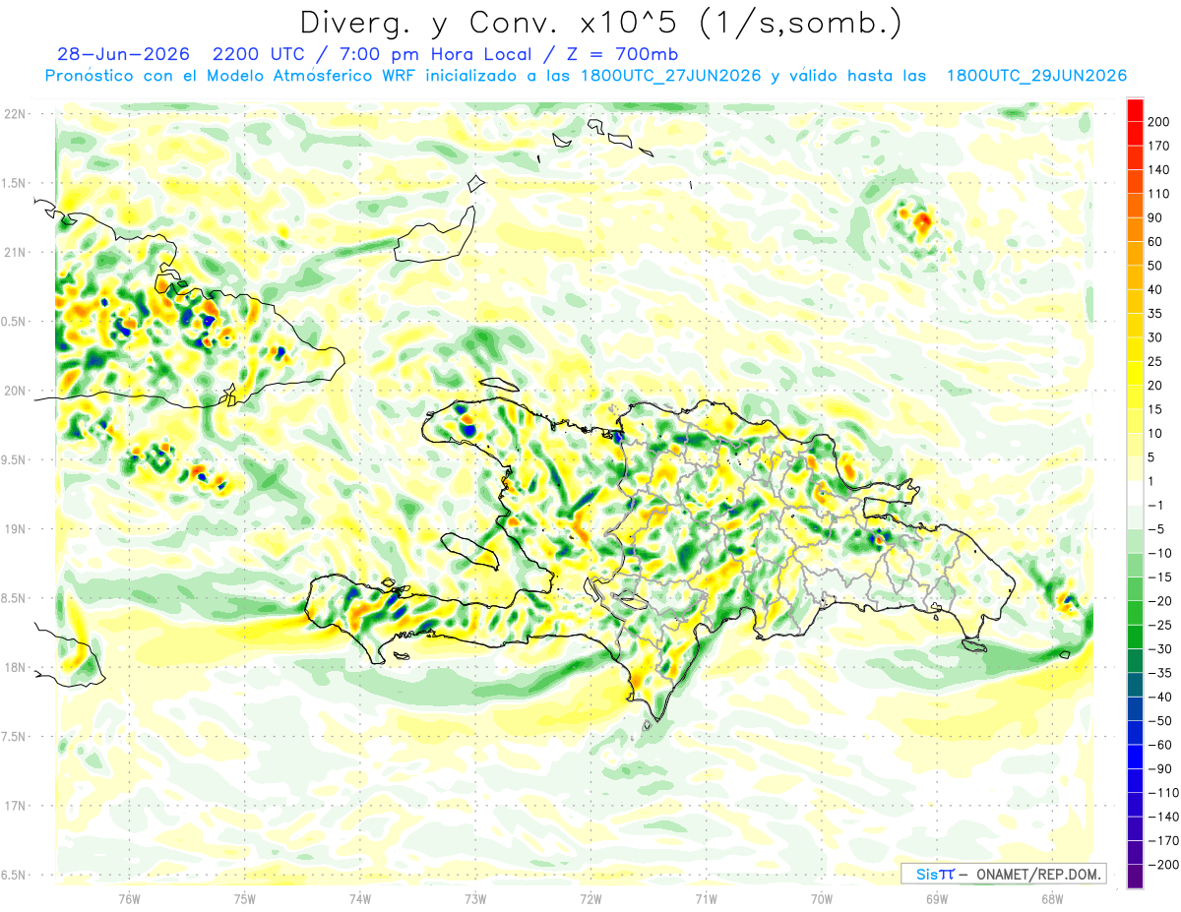Click the '-170' color bar label

[x=1164, y=841]
